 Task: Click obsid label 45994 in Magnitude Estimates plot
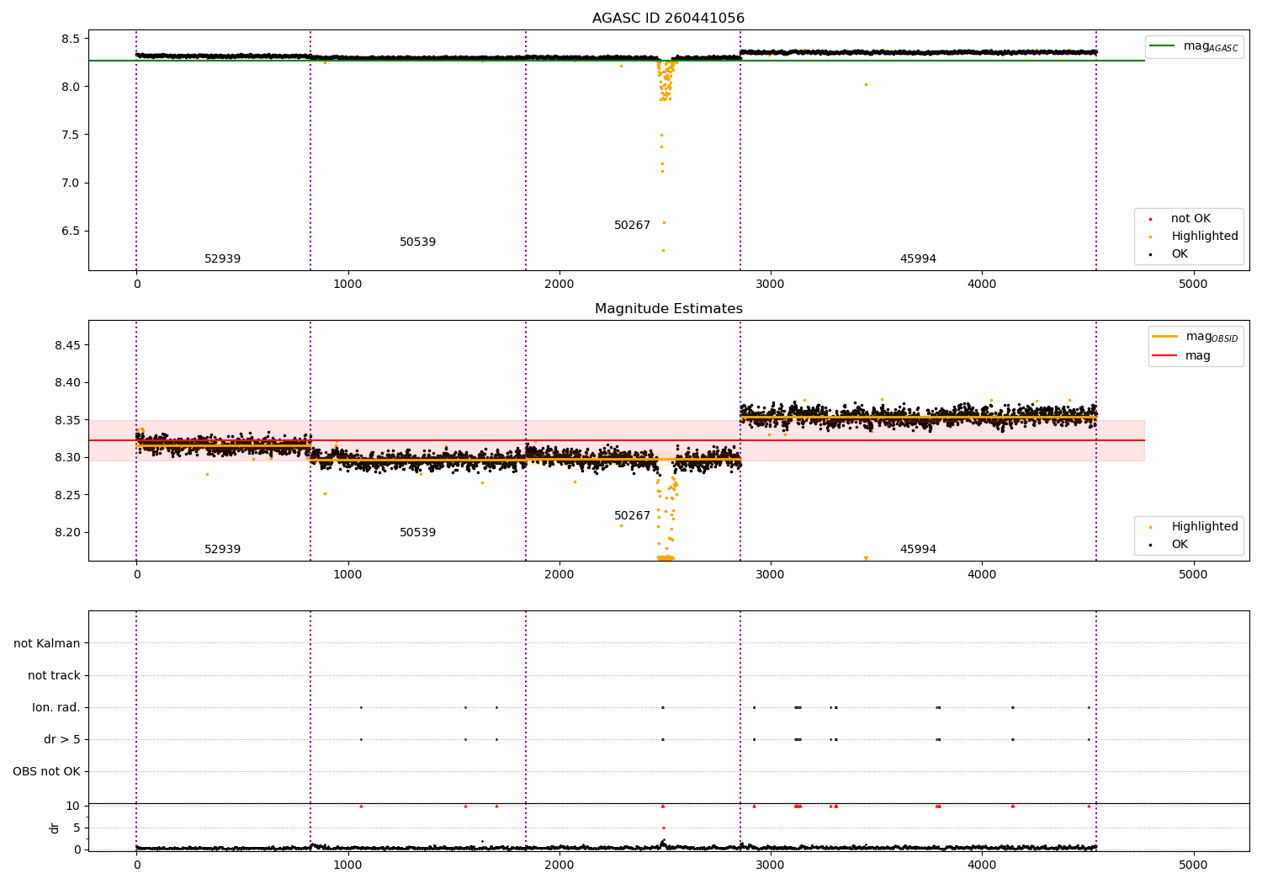click(918, 550)
